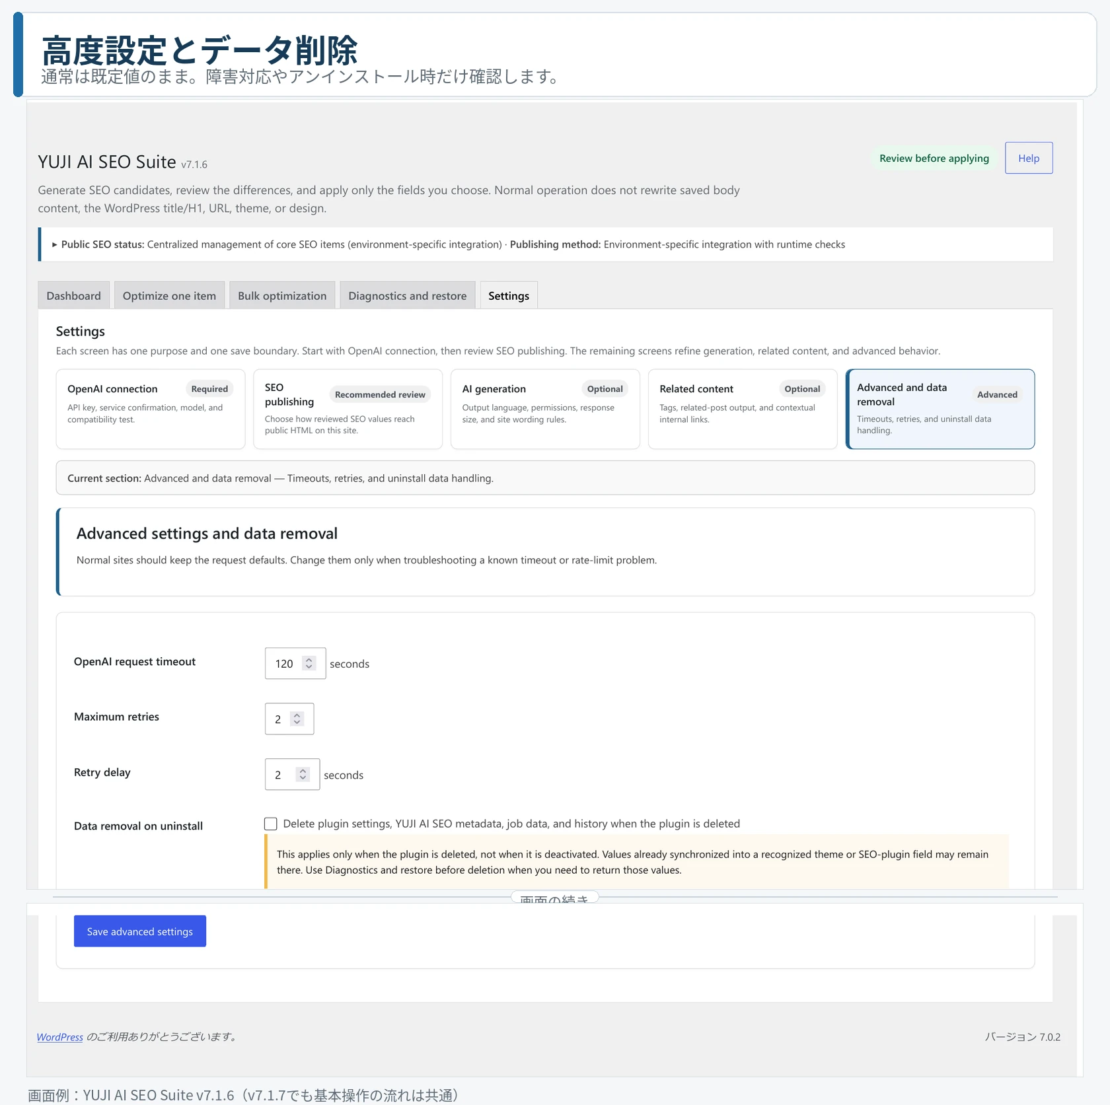Click the OpenAI request timeout label
The width and height of the screenshot is (1110, 1105).
[x=135, y=661]
